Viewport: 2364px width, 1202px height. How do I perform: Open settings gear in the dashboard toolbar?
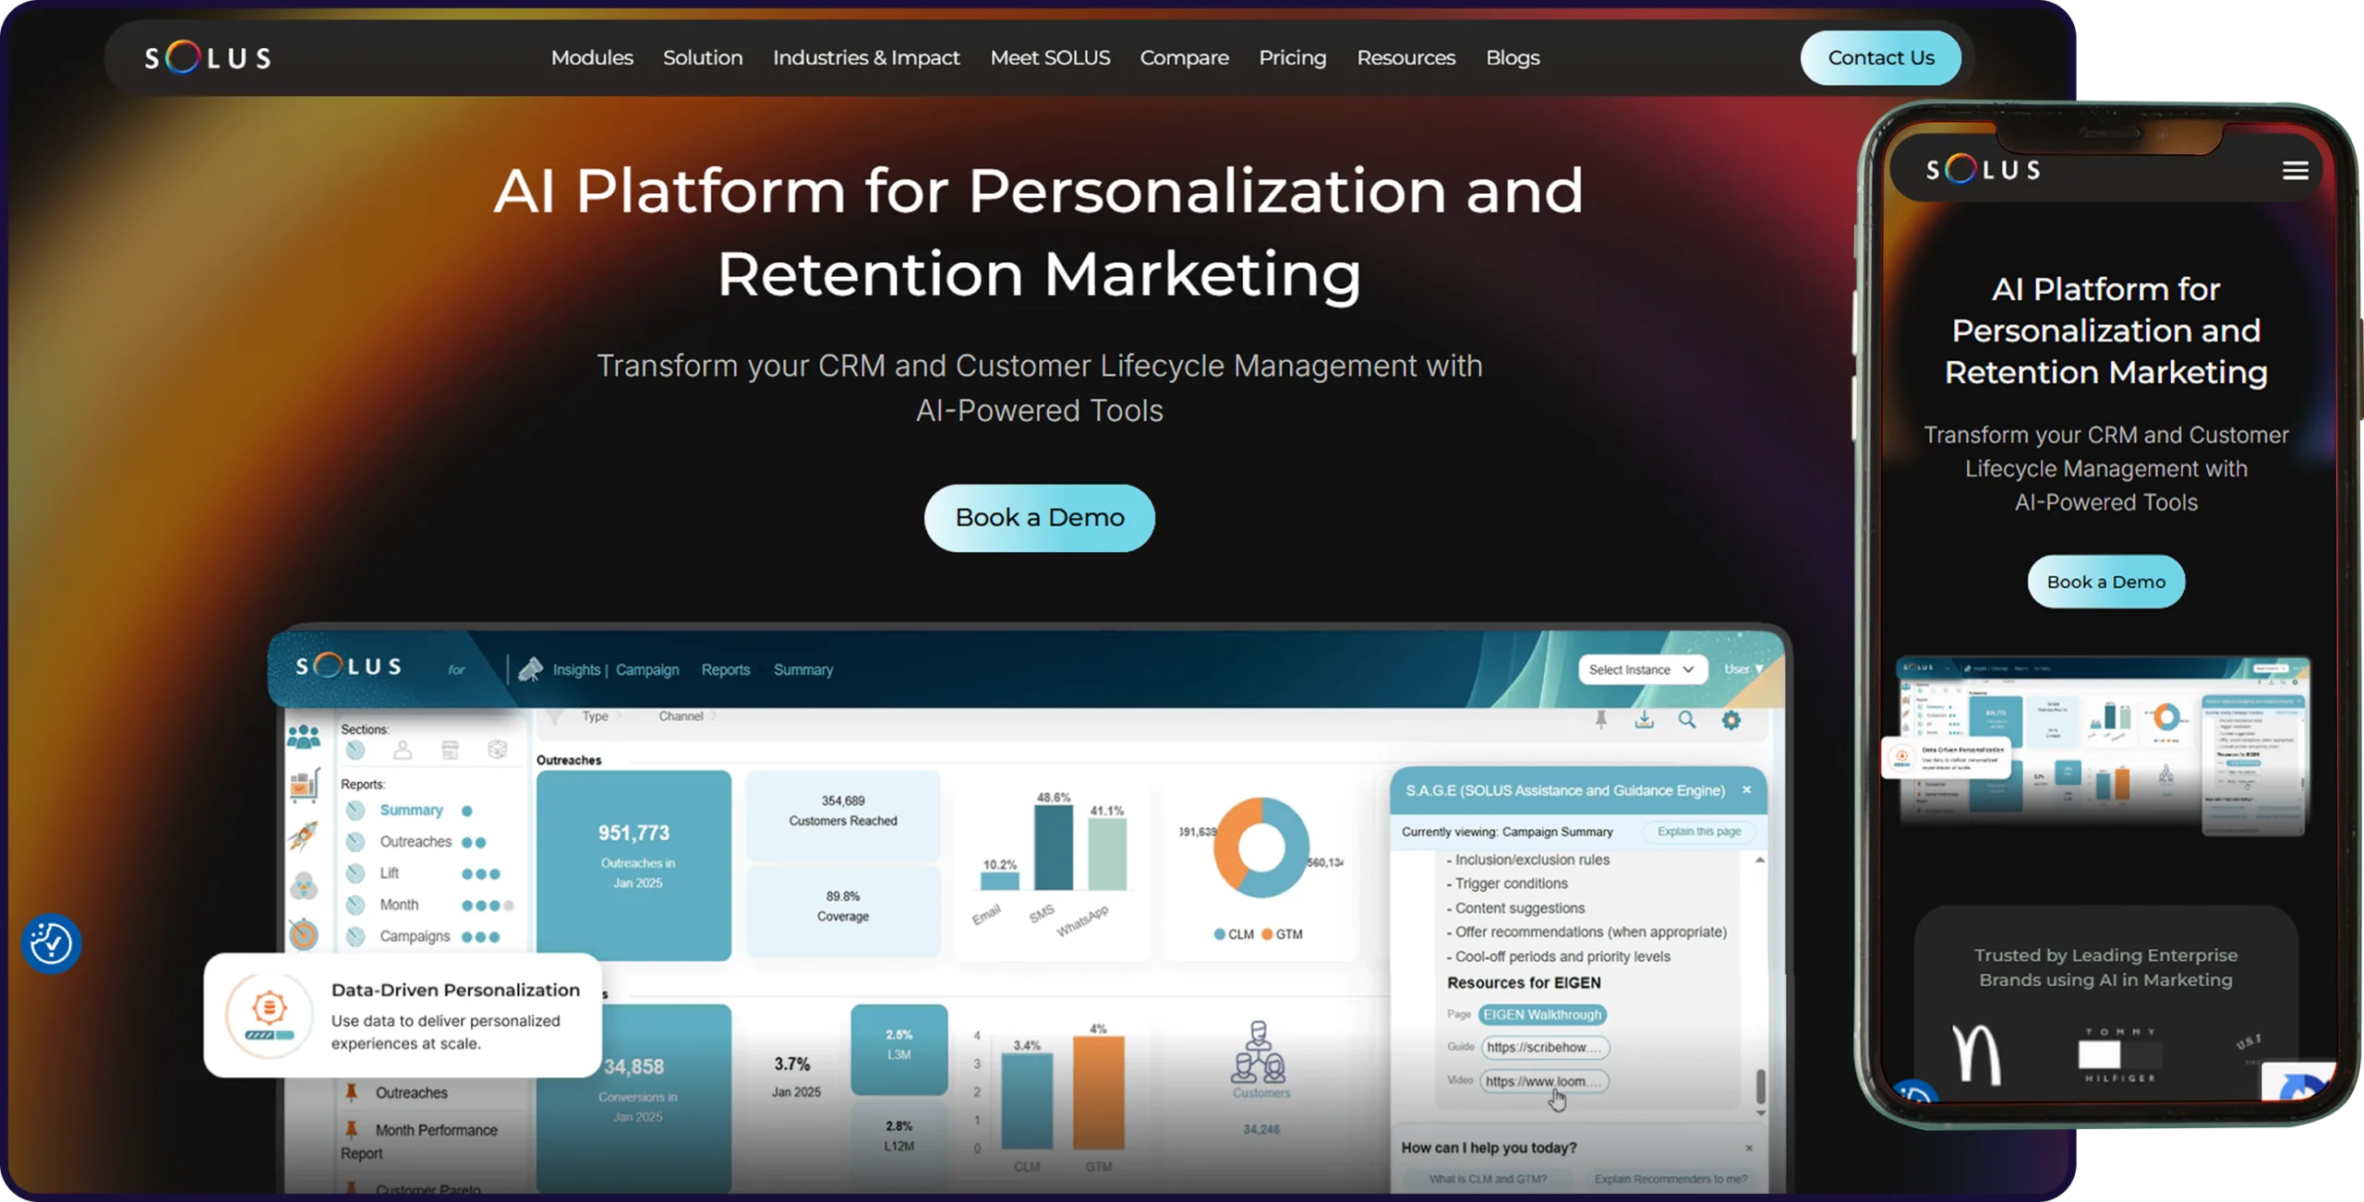tap(1731, 720)
